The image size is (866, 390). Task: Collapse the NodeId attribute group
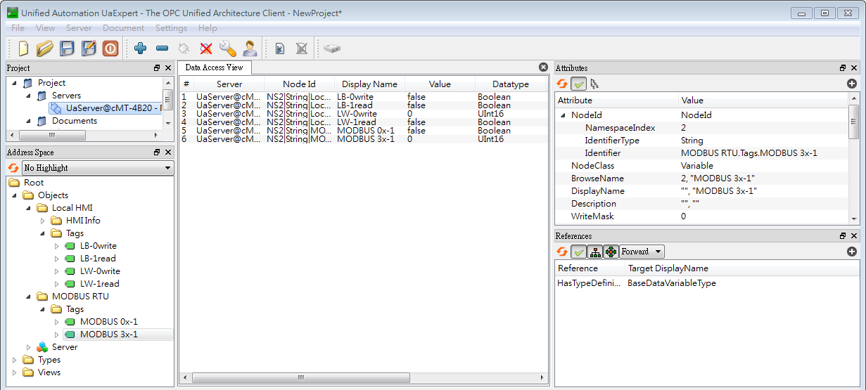(x=563, y=115)
